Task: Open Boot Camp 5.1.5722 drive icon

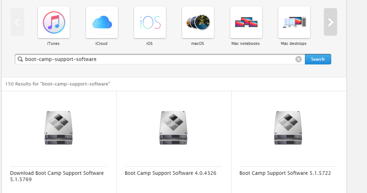Action: tap(288, 128)
